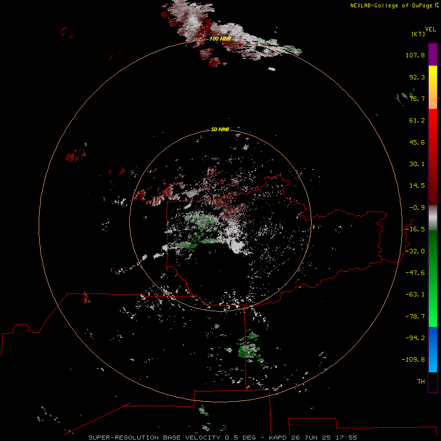This screenshot has height=441, width=441.
Task: Click the -47.6 legend value
Action: [415, 273]
